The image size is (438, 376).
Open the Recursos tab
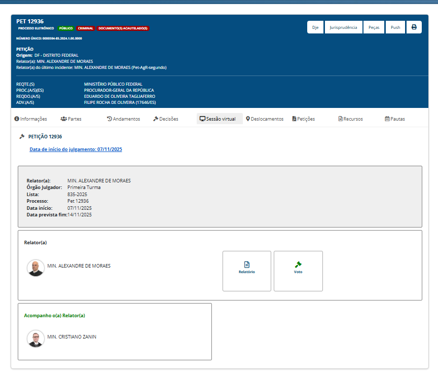351,119
